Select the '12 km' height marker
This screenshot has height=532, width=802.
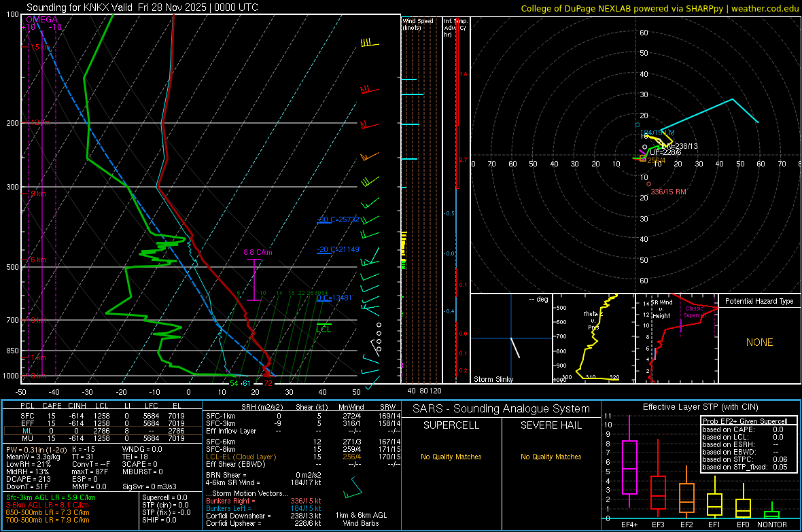pyautogui.click(x=39, y=123)
